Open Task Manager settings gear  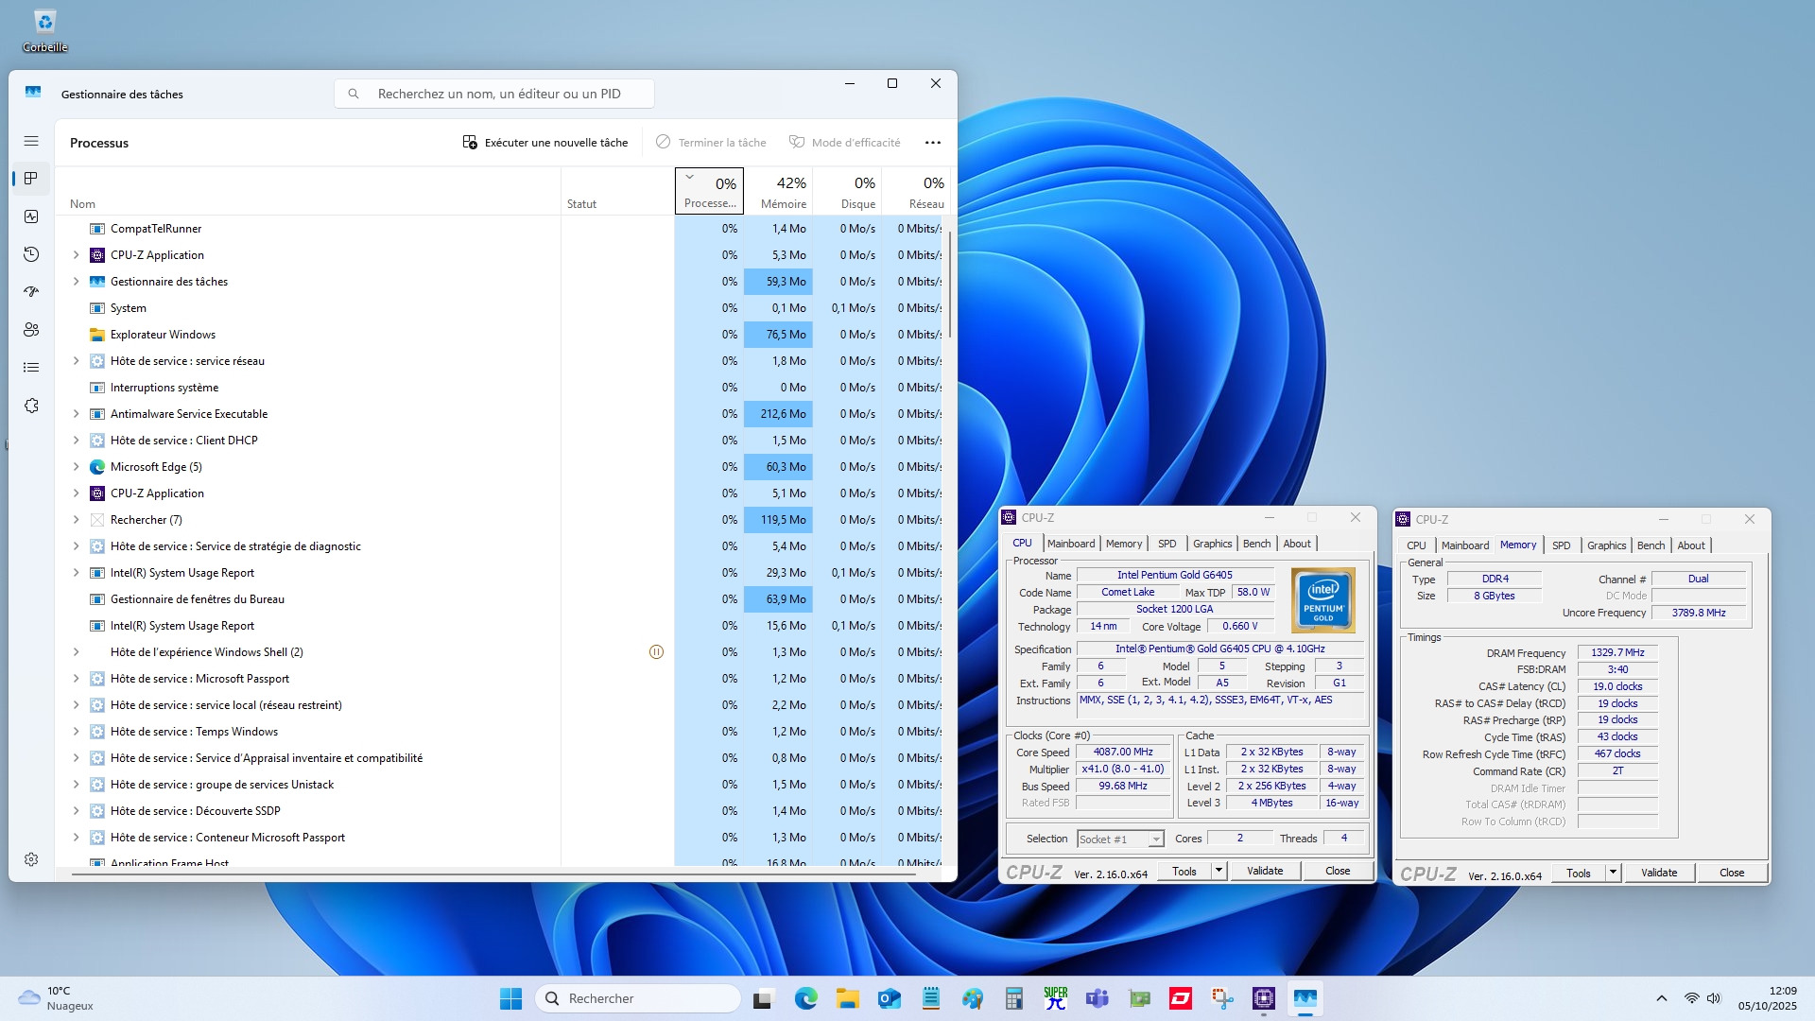pyautogui.click(x=31, y=859)
